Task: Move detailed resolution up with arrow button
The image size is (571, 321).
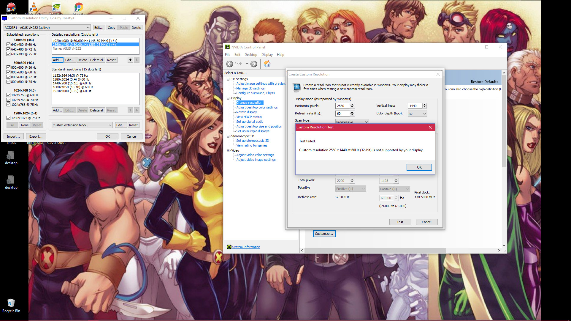Action: 130,60
